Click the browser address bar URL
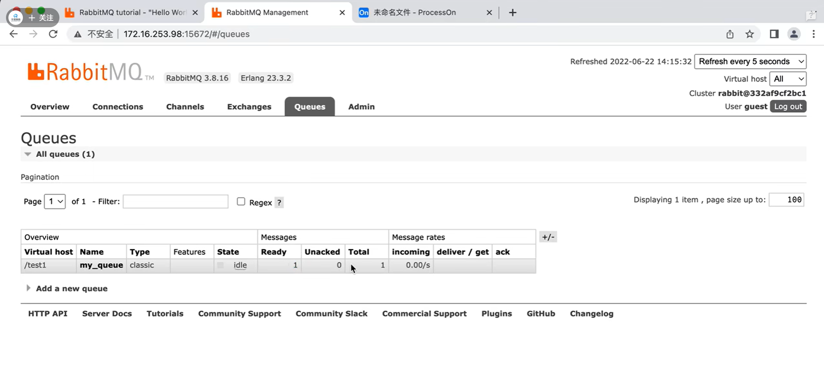 186,34
